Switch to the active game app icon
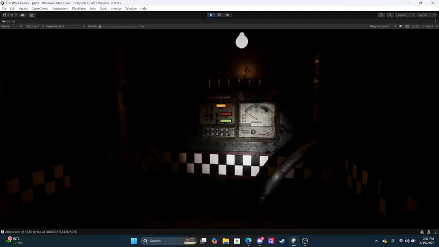This screenshot has height=247, width=439. point(294,241)
